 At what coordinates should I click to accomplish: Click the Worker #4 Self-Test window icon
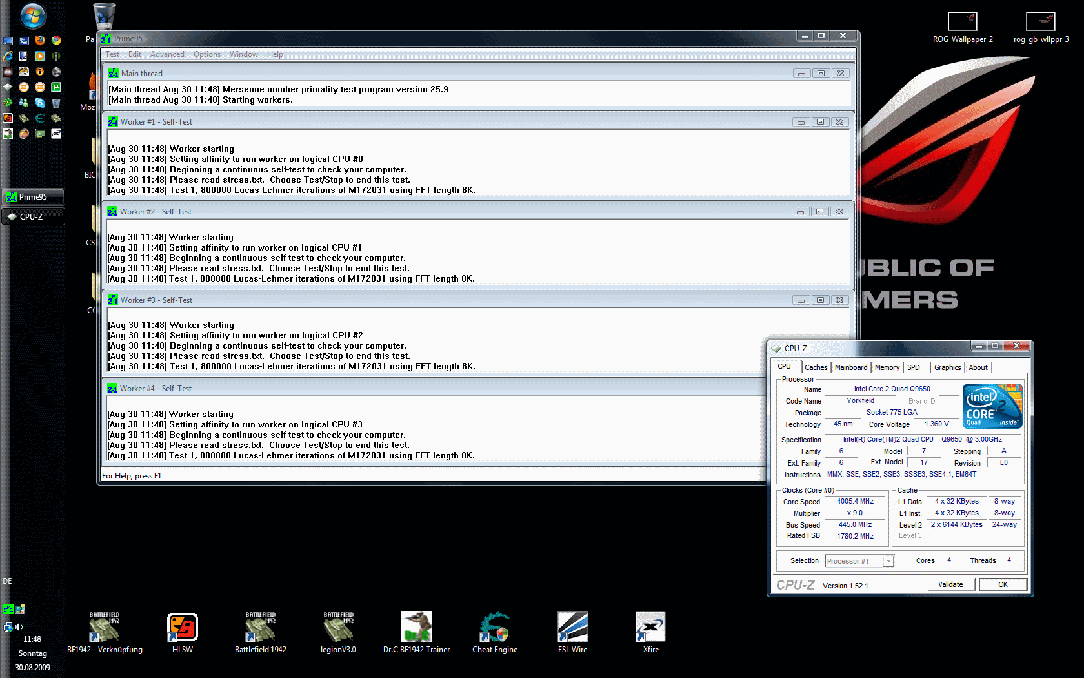(x=112, y=389)
